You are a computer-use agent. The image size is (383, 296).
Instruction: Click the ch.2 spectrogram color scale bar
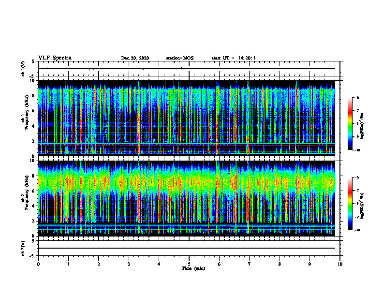pyautogui.click(x=350, y=204)
